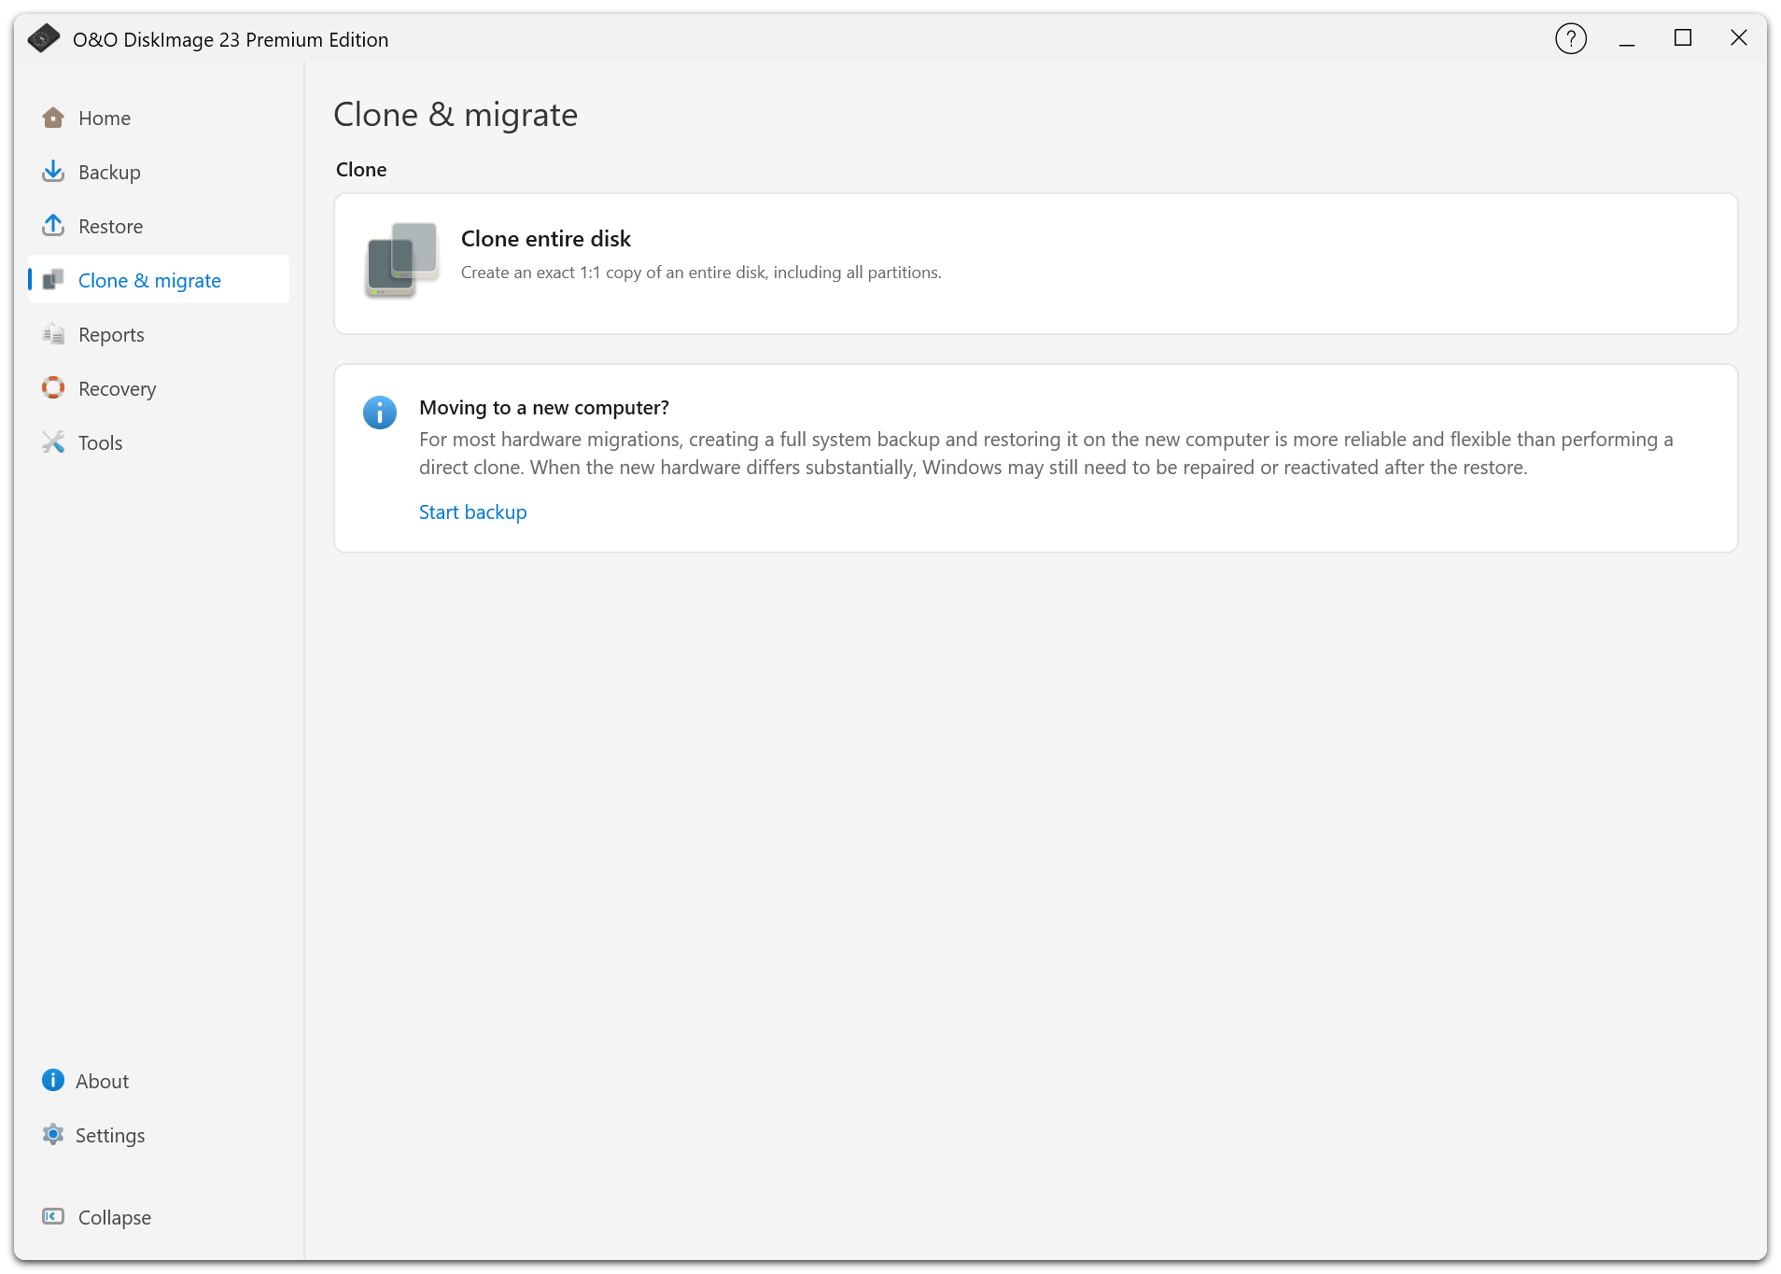Click the Home house icon in sidebar
The height and width of the screenshot is (1274, 1781).
pos(53,118)
